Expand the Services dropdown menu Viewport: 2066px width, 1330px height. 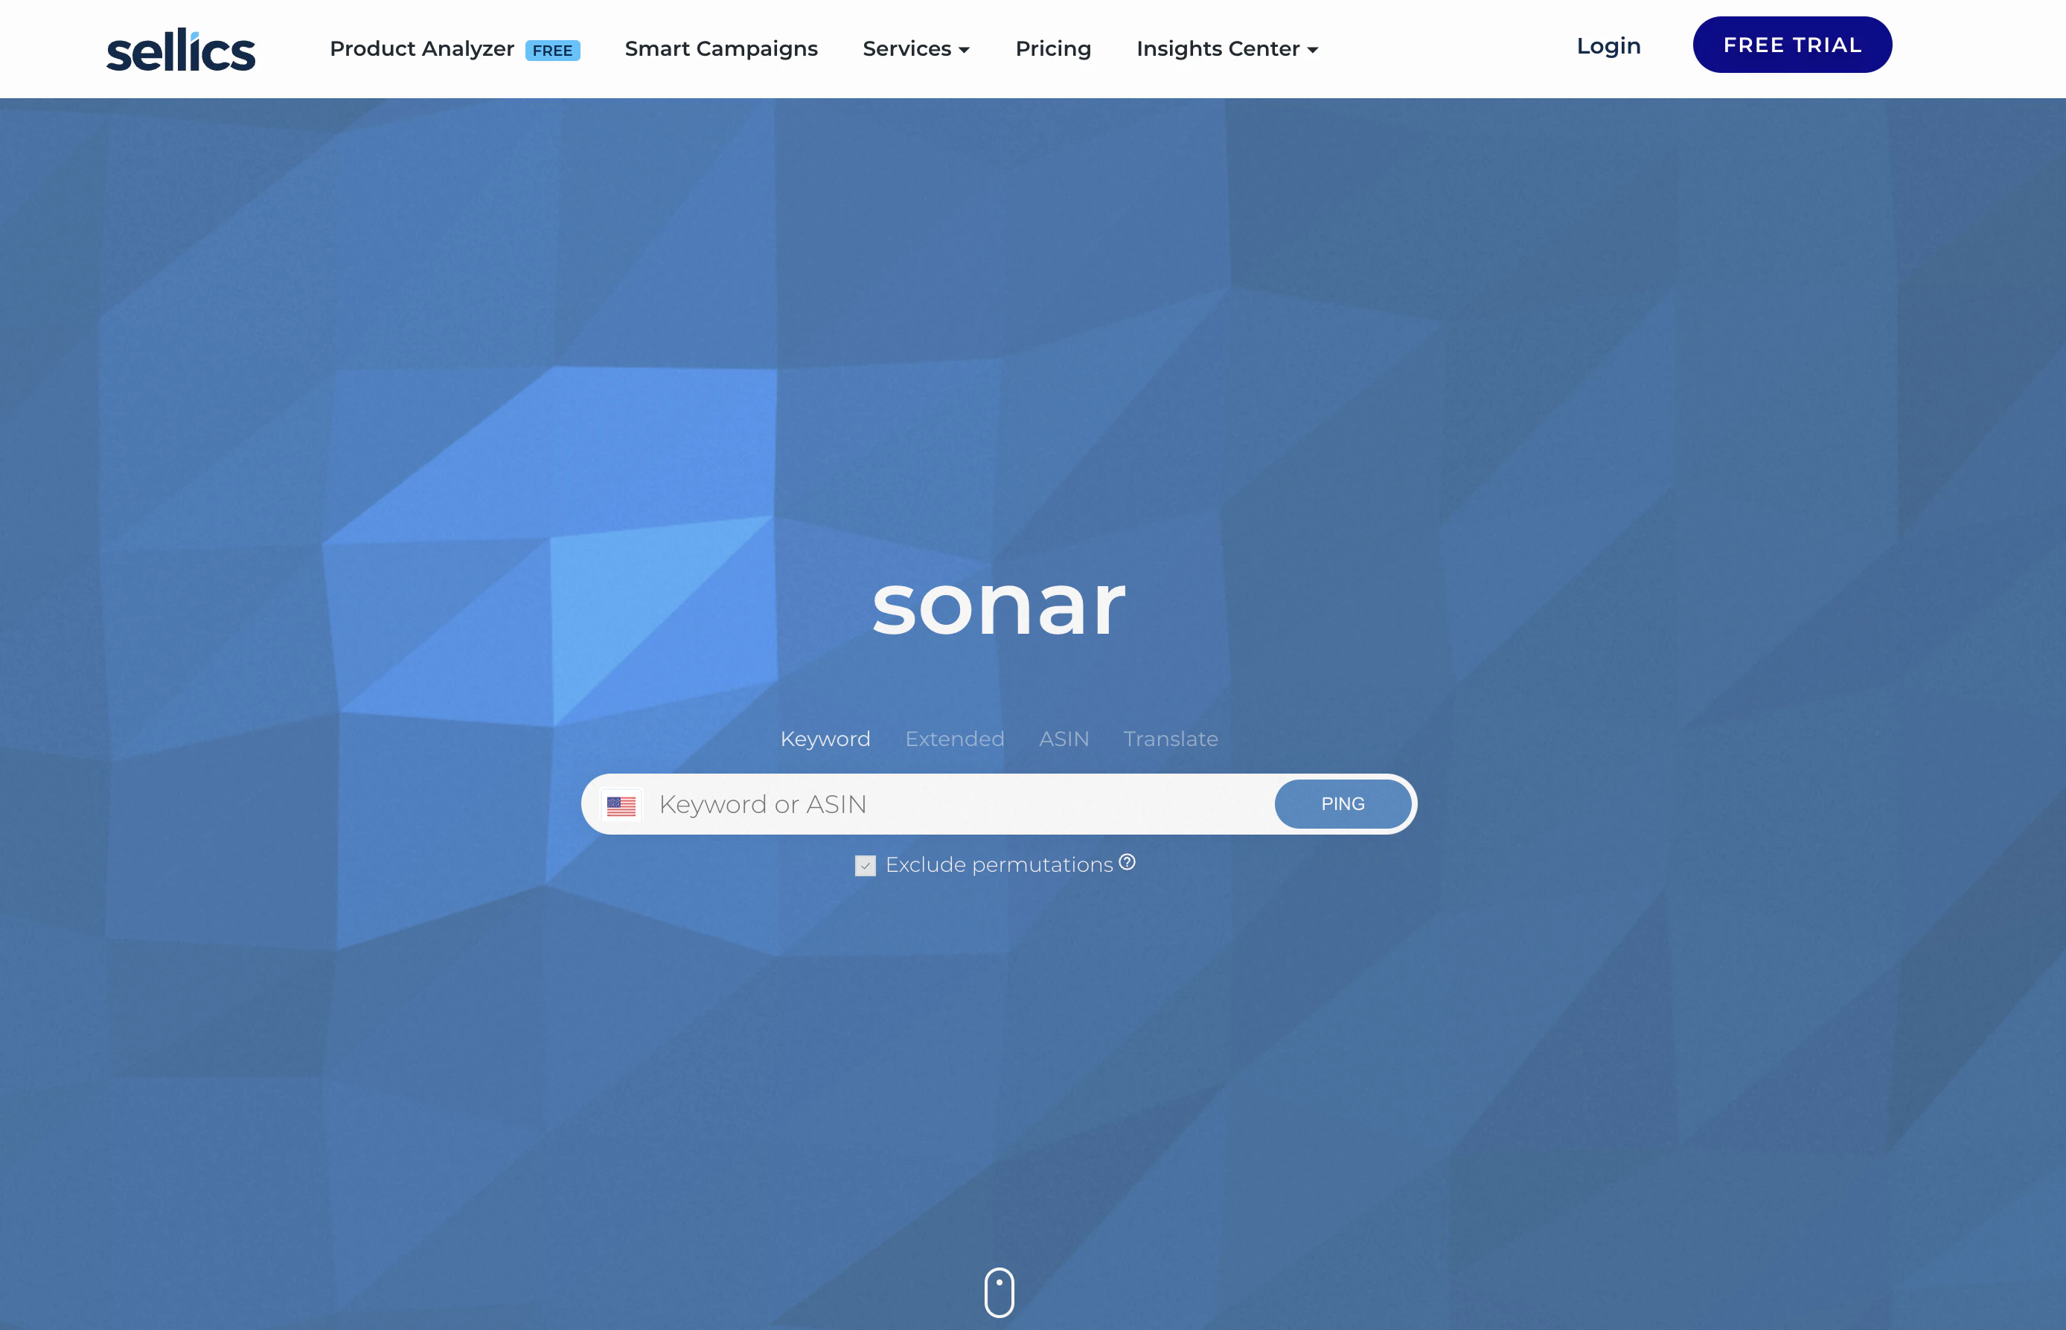coord(916,49)
